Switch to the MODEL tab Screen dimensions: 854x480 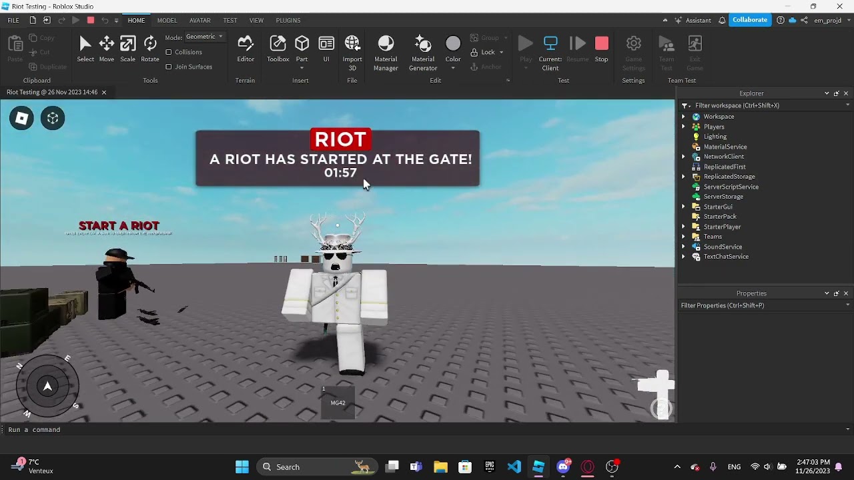(x=167, y=20)
